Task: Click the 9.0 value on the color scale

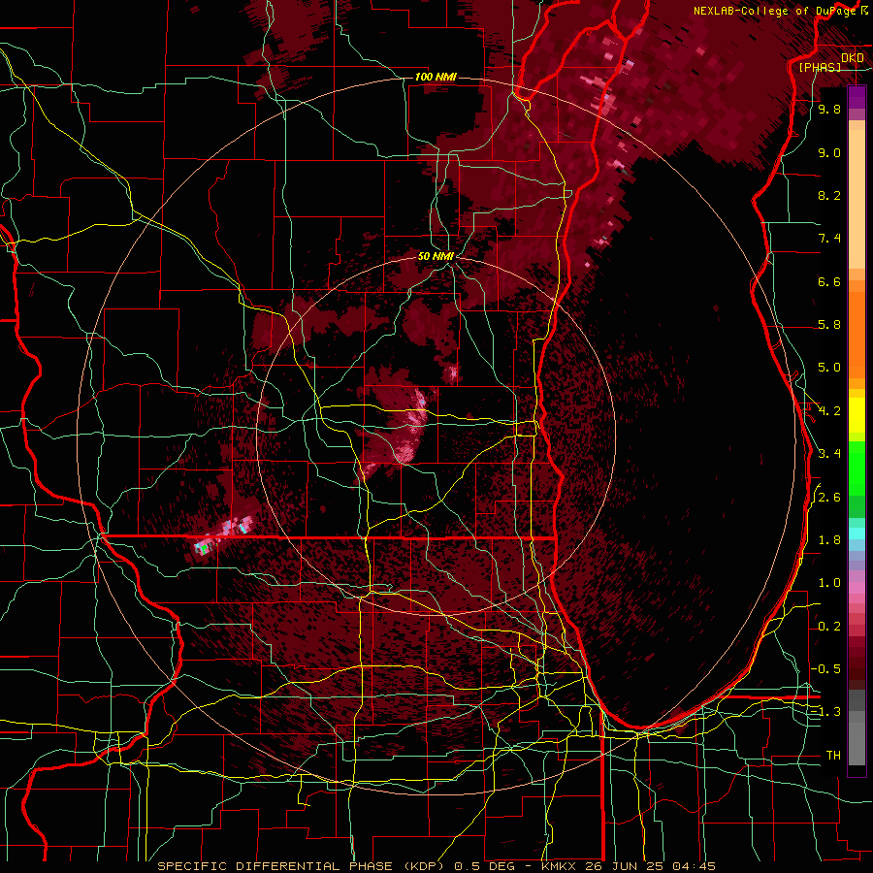Action: click(x=829, y=152)
